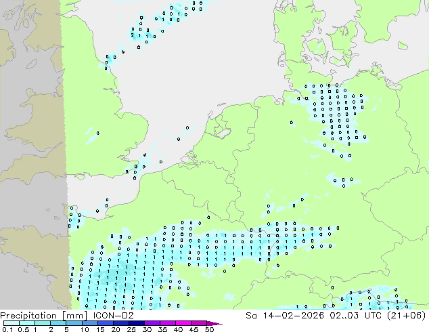Click legend tick label "40"

click(178, 329)
